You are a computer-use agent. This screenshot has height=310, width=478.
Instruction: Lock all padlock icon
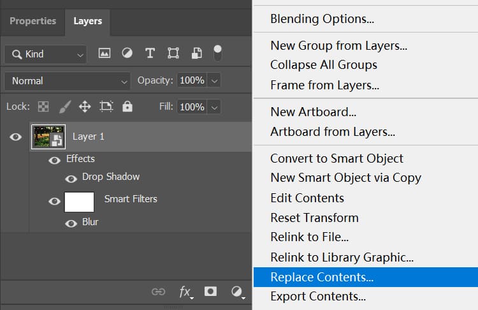127,106
